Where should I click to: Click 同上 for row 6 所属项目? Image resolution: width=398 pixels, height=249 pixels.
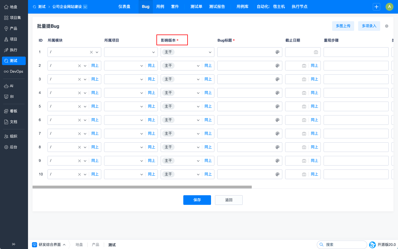click(152, 120)
